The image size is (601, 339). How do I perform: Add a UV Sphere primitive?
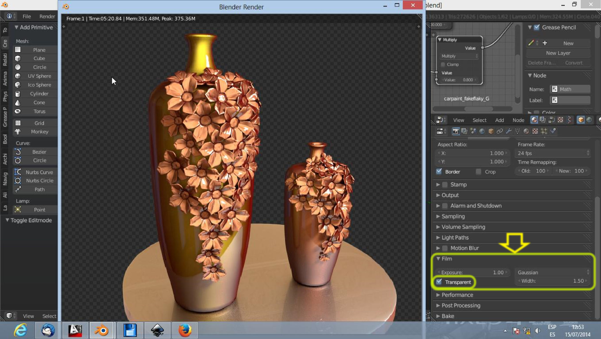39,76
